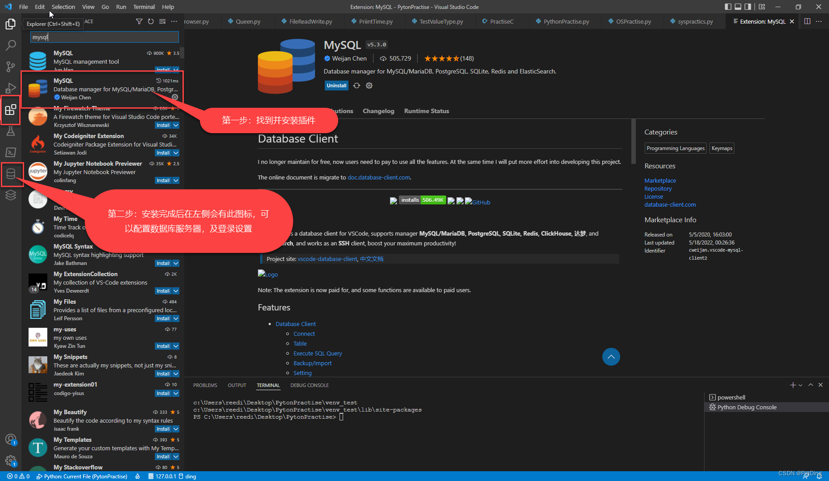Open install dropdown for My Beautify
829x481 pixels.
(176, 429)
